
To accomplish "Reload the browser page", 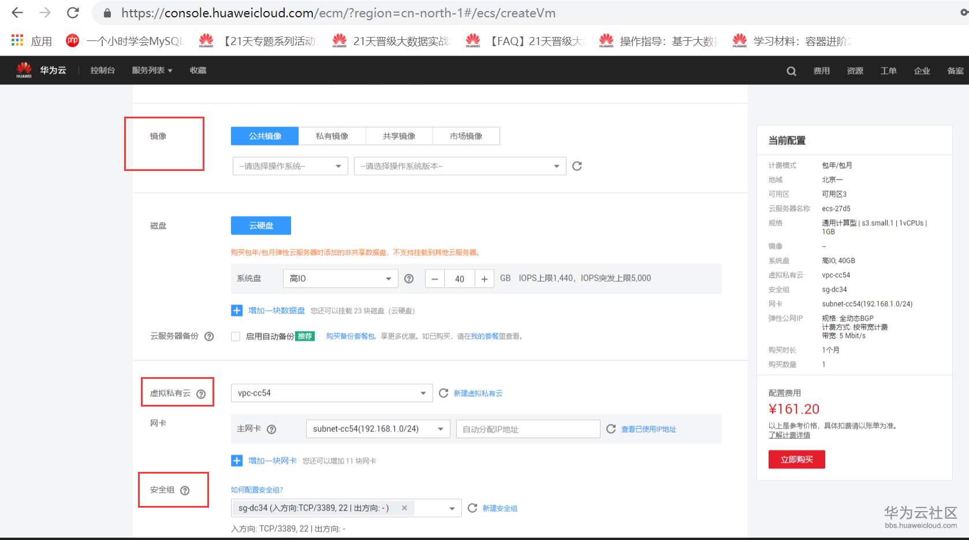I will 73,13.
